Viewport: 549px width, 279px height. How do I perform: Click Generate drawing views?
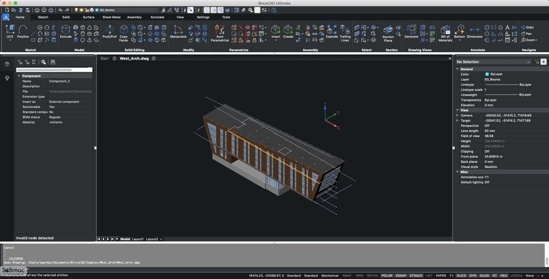(x=411, y=31)
